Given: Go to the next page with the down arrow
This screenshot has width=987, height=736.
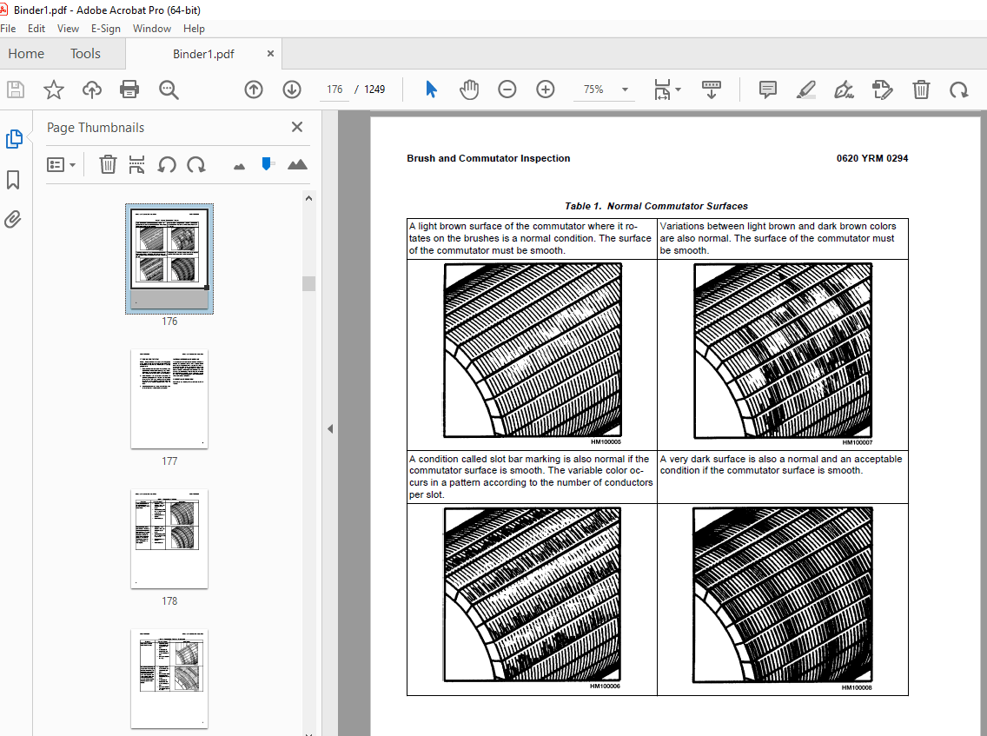Looking at the screenshot, I should point(291,90).
